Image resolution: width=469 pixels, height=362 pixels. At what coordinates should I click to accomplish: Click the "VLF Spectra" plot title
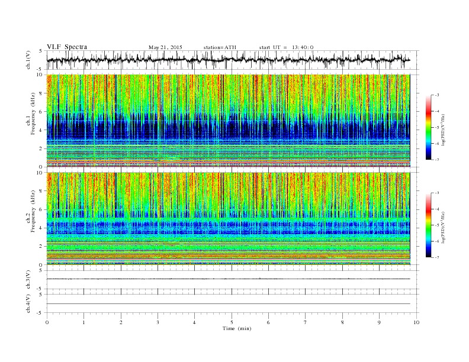67,47
